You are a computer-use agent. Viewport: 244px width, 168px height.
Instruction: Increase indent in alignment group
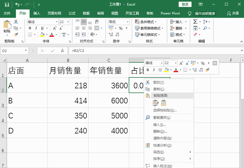click(x=84, y=35)
